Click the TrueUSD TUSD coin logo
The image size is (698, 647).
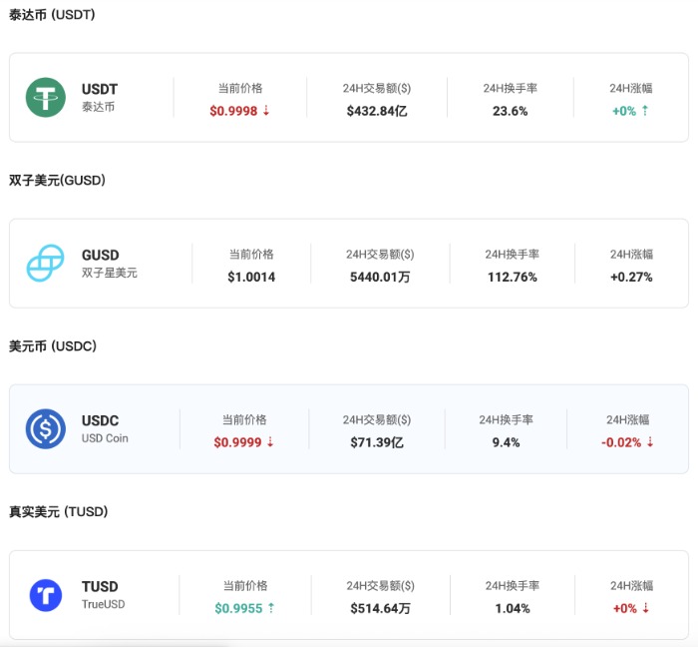[46, 595]
